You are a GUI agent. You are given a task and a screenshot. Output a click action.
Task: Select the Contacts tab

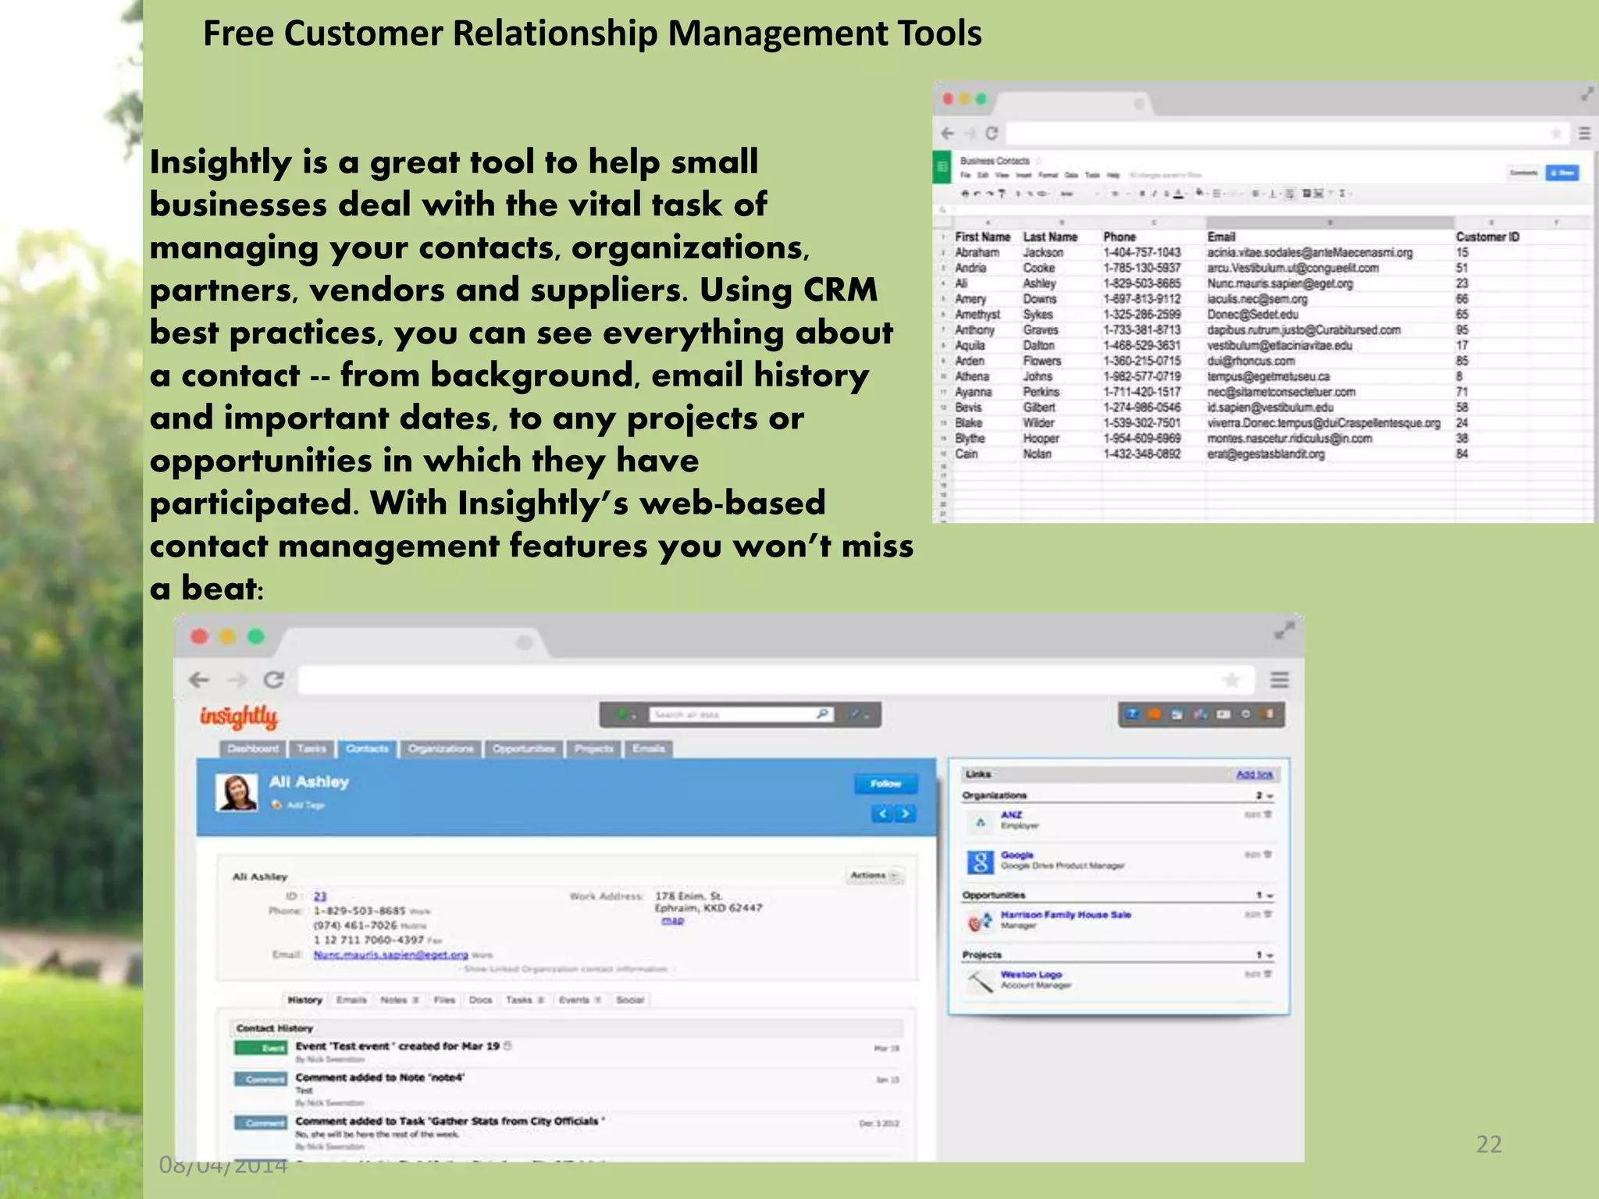367,749
